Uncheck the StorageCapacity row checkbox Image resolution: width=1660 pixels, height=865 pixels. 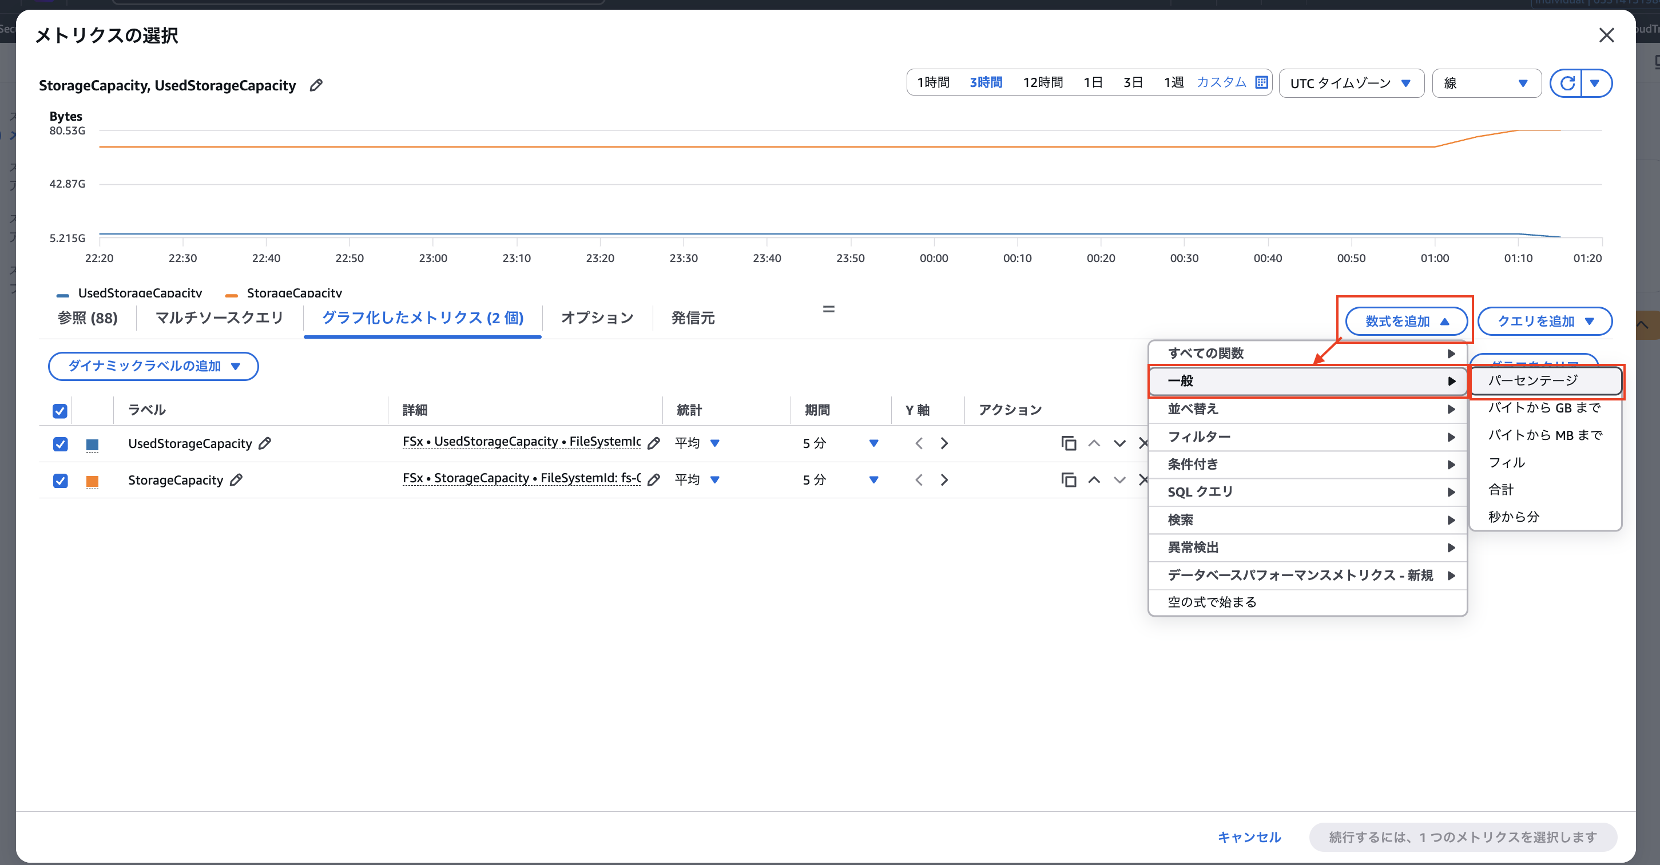coord(60,481)
